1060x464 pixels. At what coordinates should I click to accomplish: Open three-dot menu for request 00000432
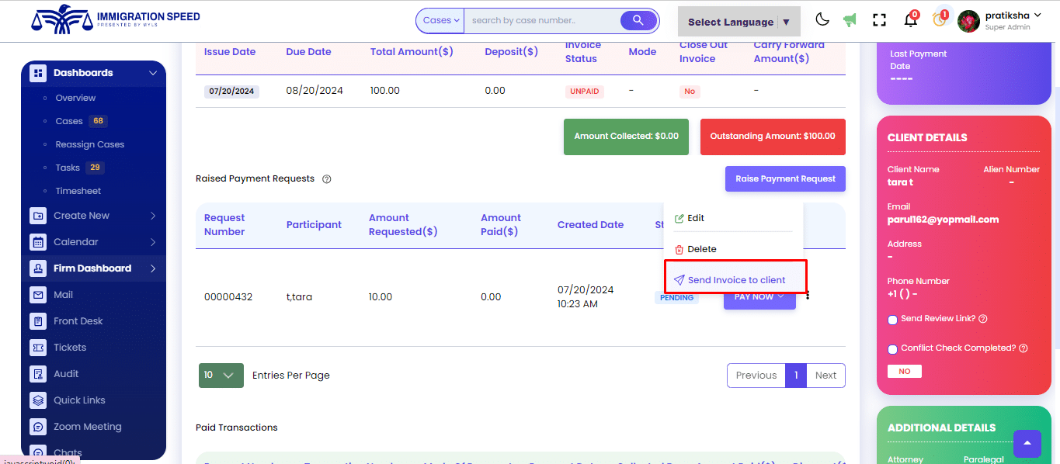(x=808, y=296)
